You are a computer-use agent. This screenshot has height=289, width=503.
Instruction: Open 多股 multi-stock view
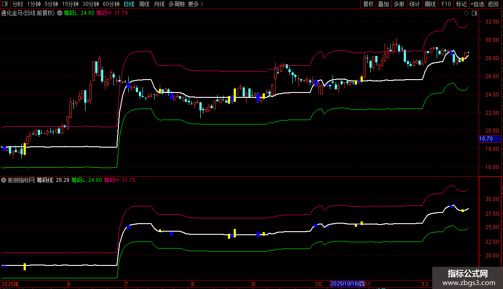tap(399, 4)
